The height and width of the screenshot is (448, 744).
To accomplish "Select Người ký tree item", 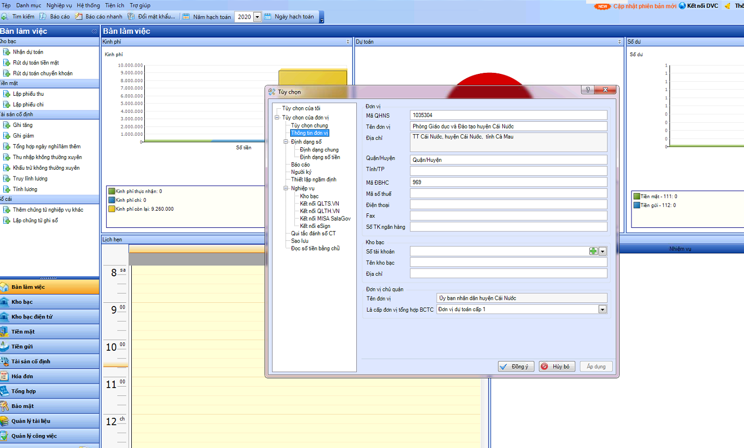I will [301, 172].
